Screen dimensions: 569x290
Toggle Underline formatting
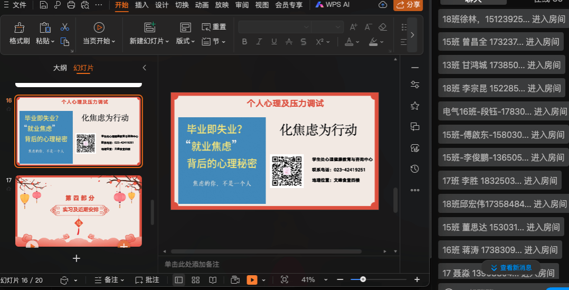(x=274, y=42)
